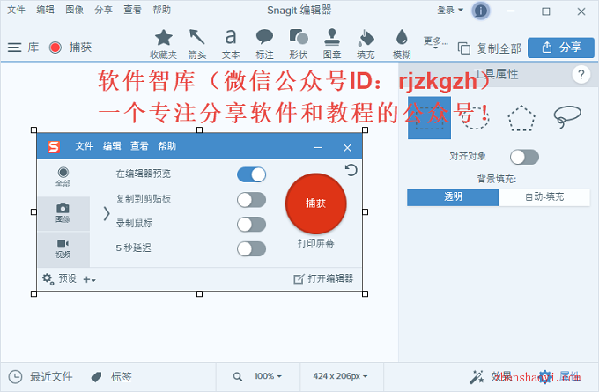The image size is (599, 392).
Task: Open the 效果 effects panel
Action: pos(490,377)
